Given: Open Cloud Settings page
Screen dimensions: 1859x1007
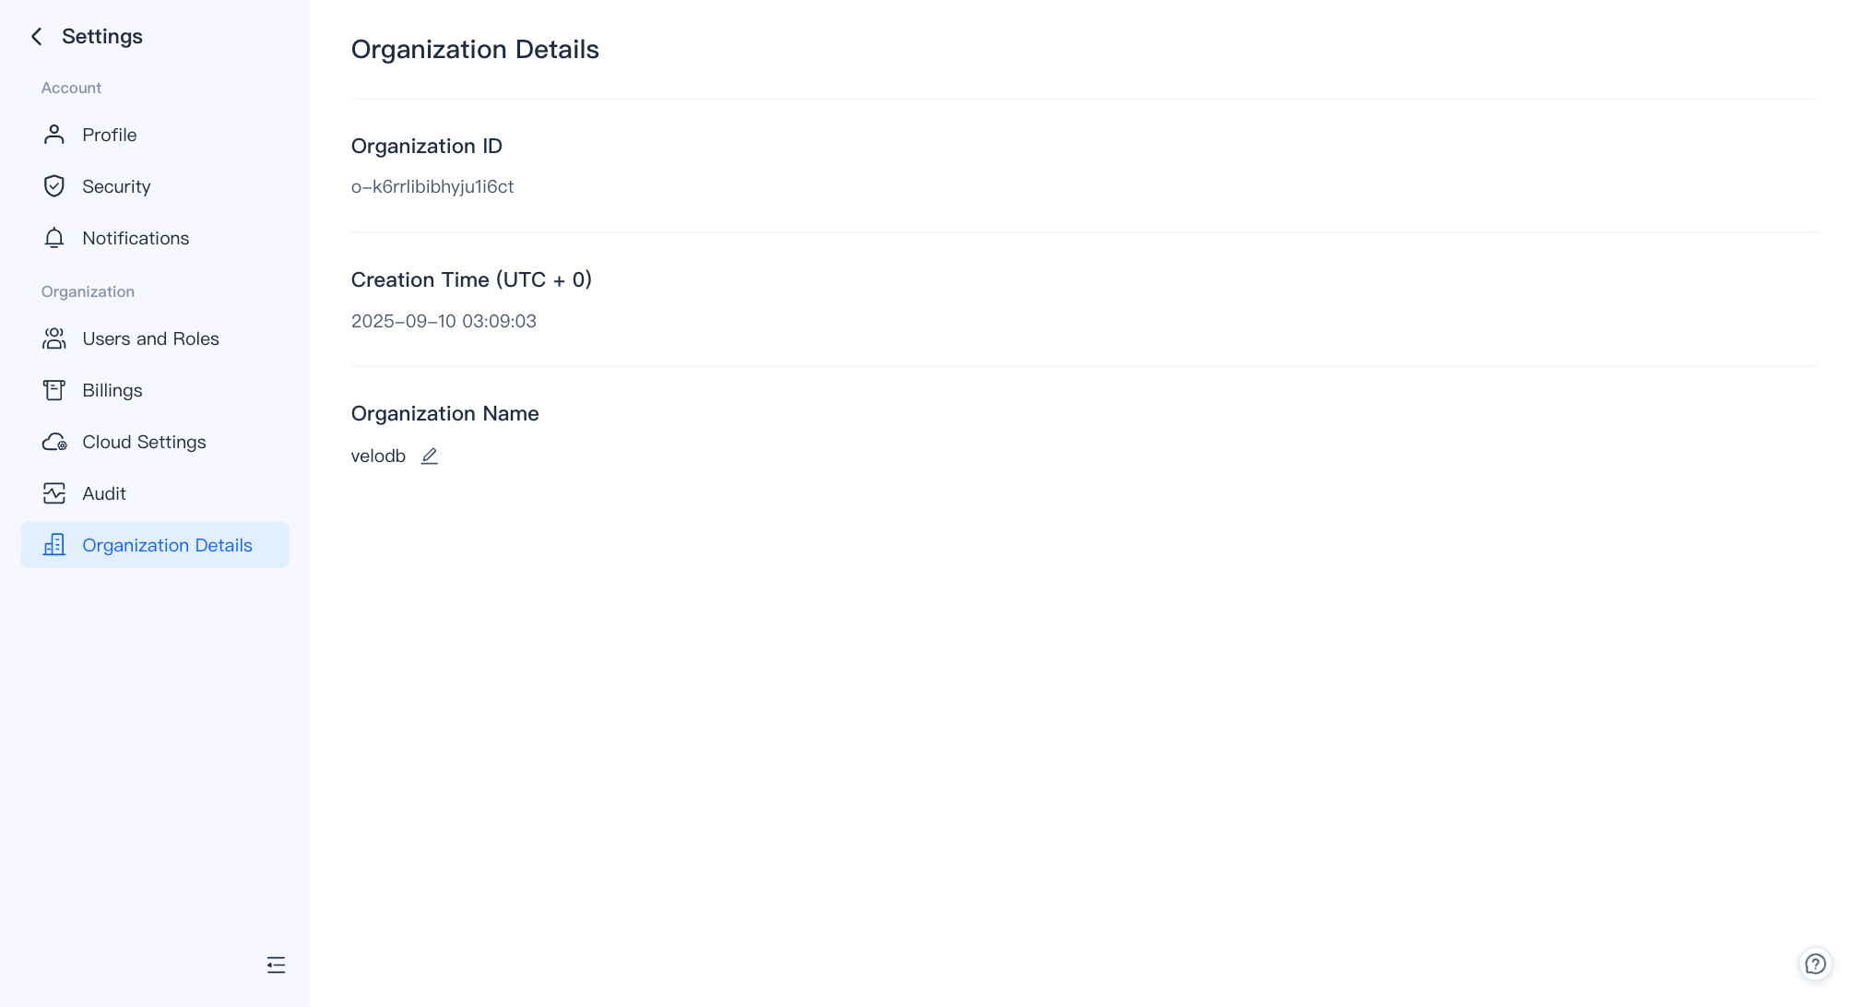Looking at the screenshot, I should click(144, 442).
